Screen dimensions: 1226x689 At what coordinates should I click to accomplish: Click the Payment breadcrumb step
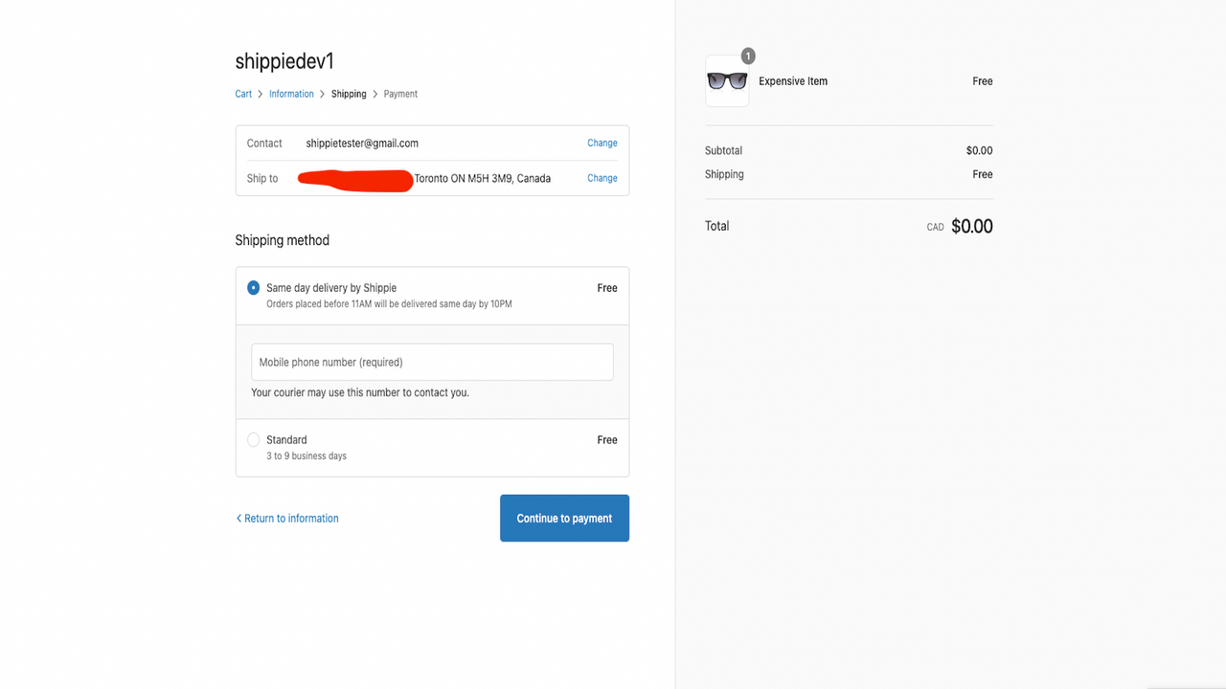point(400,94)
